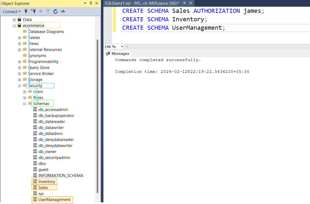
Task: Open the 146% zoom dropdown
Action: click(x=121, y=47)
